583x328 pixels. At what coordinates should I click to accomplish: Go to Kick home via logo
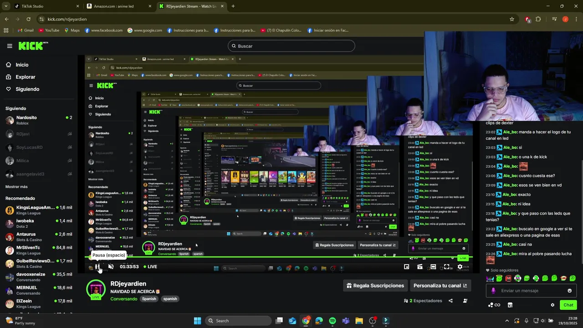33,46
